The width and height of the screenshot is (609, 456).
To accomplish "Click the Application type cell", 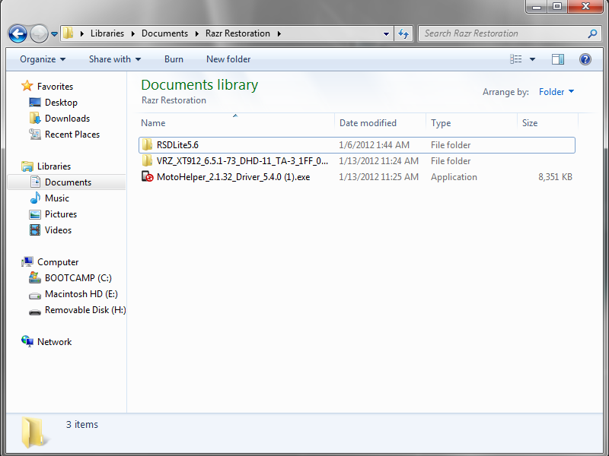I will point(454,177).
